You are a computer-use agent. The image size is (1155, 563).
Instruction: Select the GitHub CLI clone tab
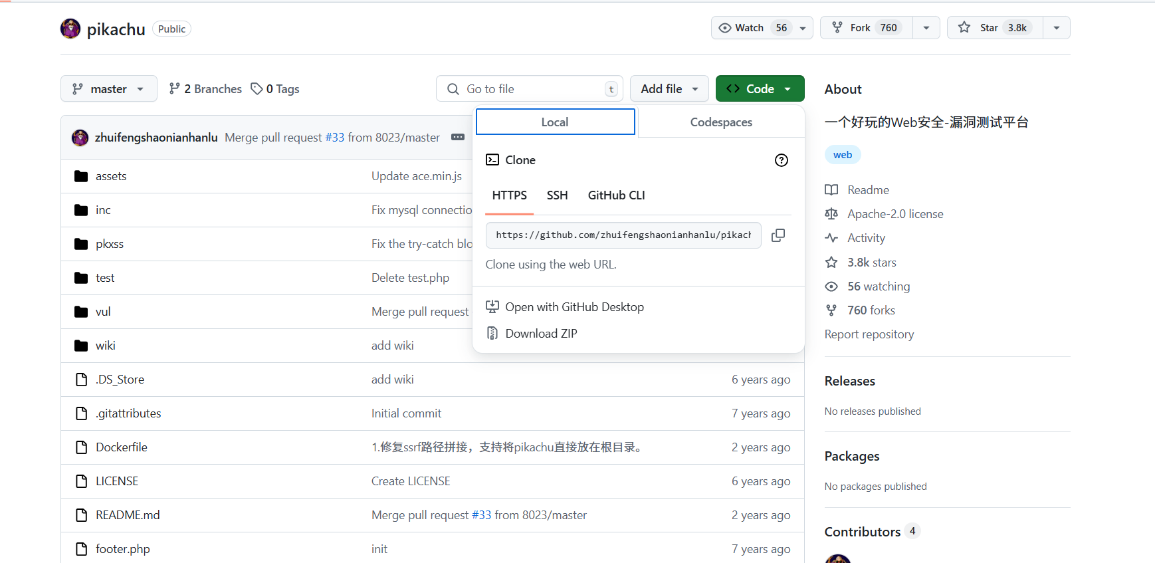pos(616,195)
